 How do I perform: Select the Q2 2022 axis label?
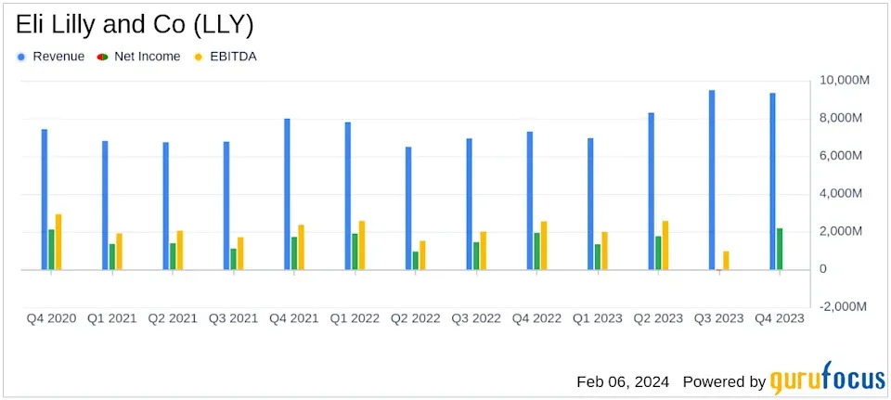pyautogui.click(x=416, y=318)
